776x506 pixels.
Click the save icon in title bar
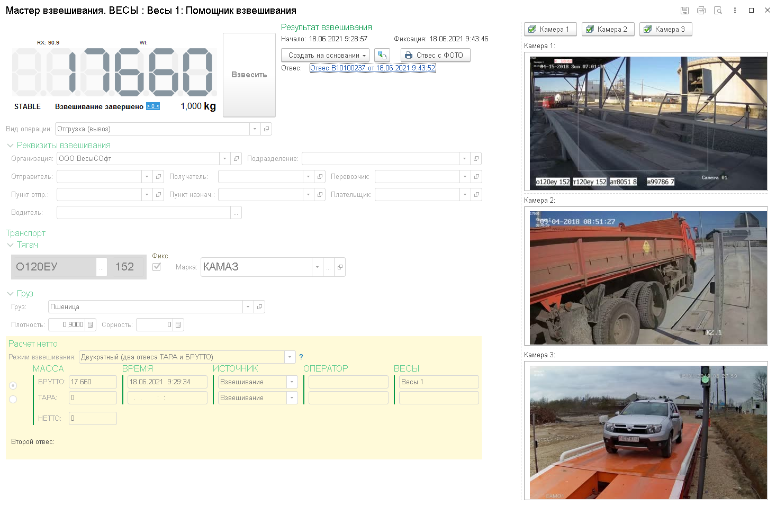click(684, 11)
